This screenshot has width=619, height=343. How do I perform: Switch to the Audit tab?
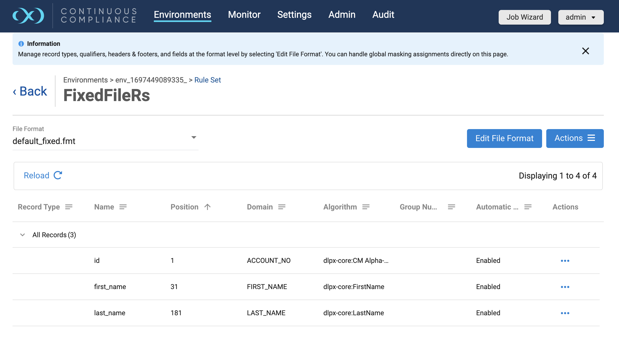tap(383, 15)
